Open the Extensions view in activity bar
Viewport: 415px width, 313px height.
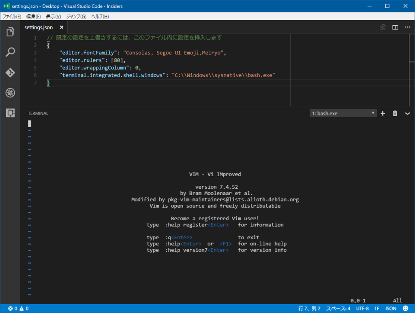(x=10, y=113)
